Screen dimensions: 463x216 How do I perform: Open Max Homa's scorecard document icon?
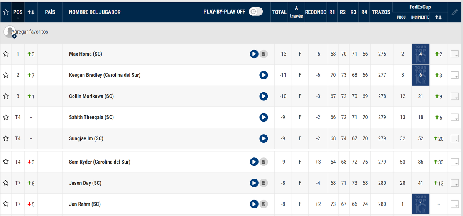(264, 54)
